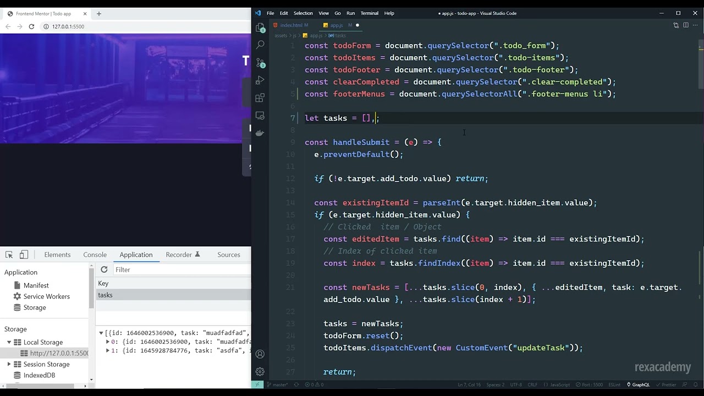Open the feedback icon in status bar
The image size is (704, 396).
tap(685, 385)
